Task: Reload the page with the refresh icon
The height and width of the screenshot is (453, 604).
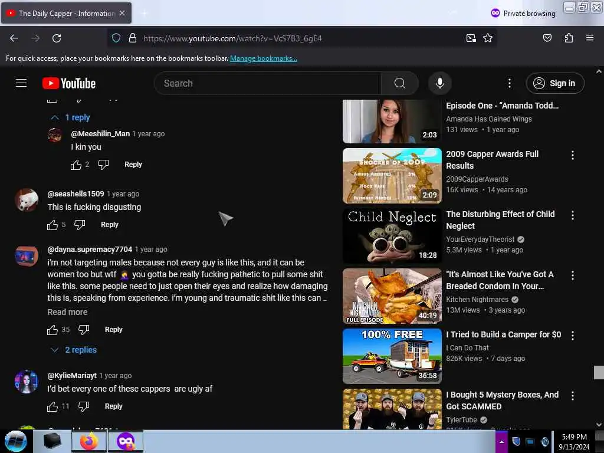Action: 57,38
